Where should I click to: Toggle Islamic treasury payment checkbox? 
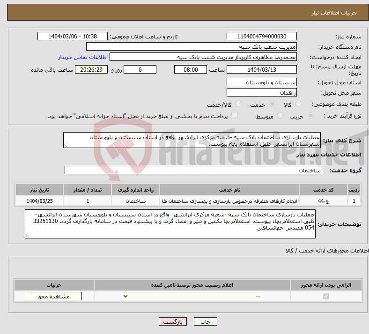[235, 115]
